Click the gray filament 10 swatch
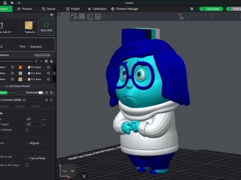241x180 pixels. (x=20, y=73)
